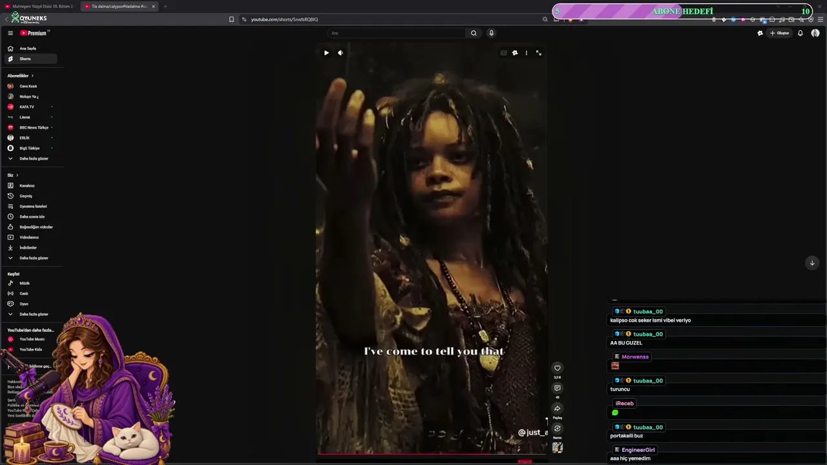Focus the YouTube search box
Screen dimensions: 827x465
(397, 33)
